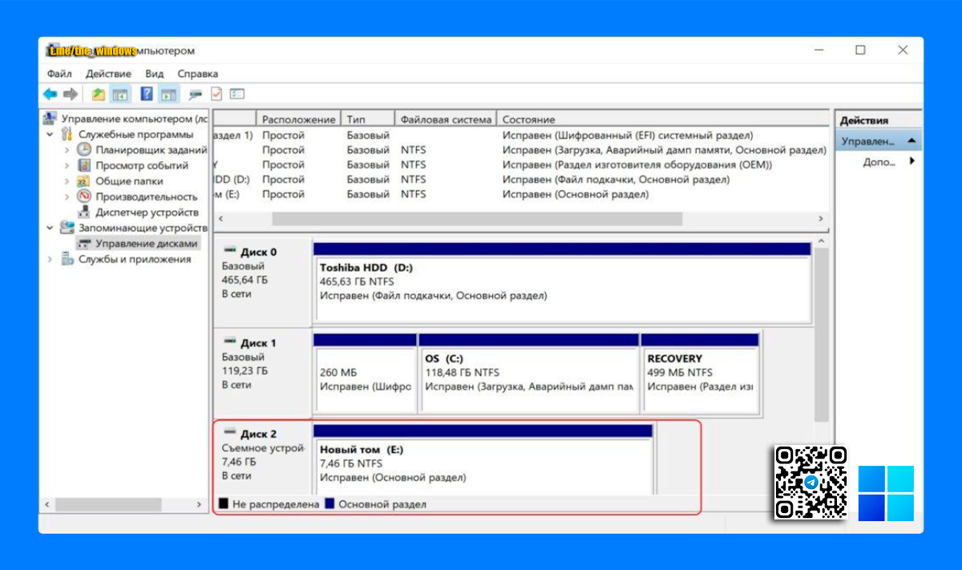Collapse the Управлен... section in the Действия pane
Screen dimensions: 962x570
911,141
